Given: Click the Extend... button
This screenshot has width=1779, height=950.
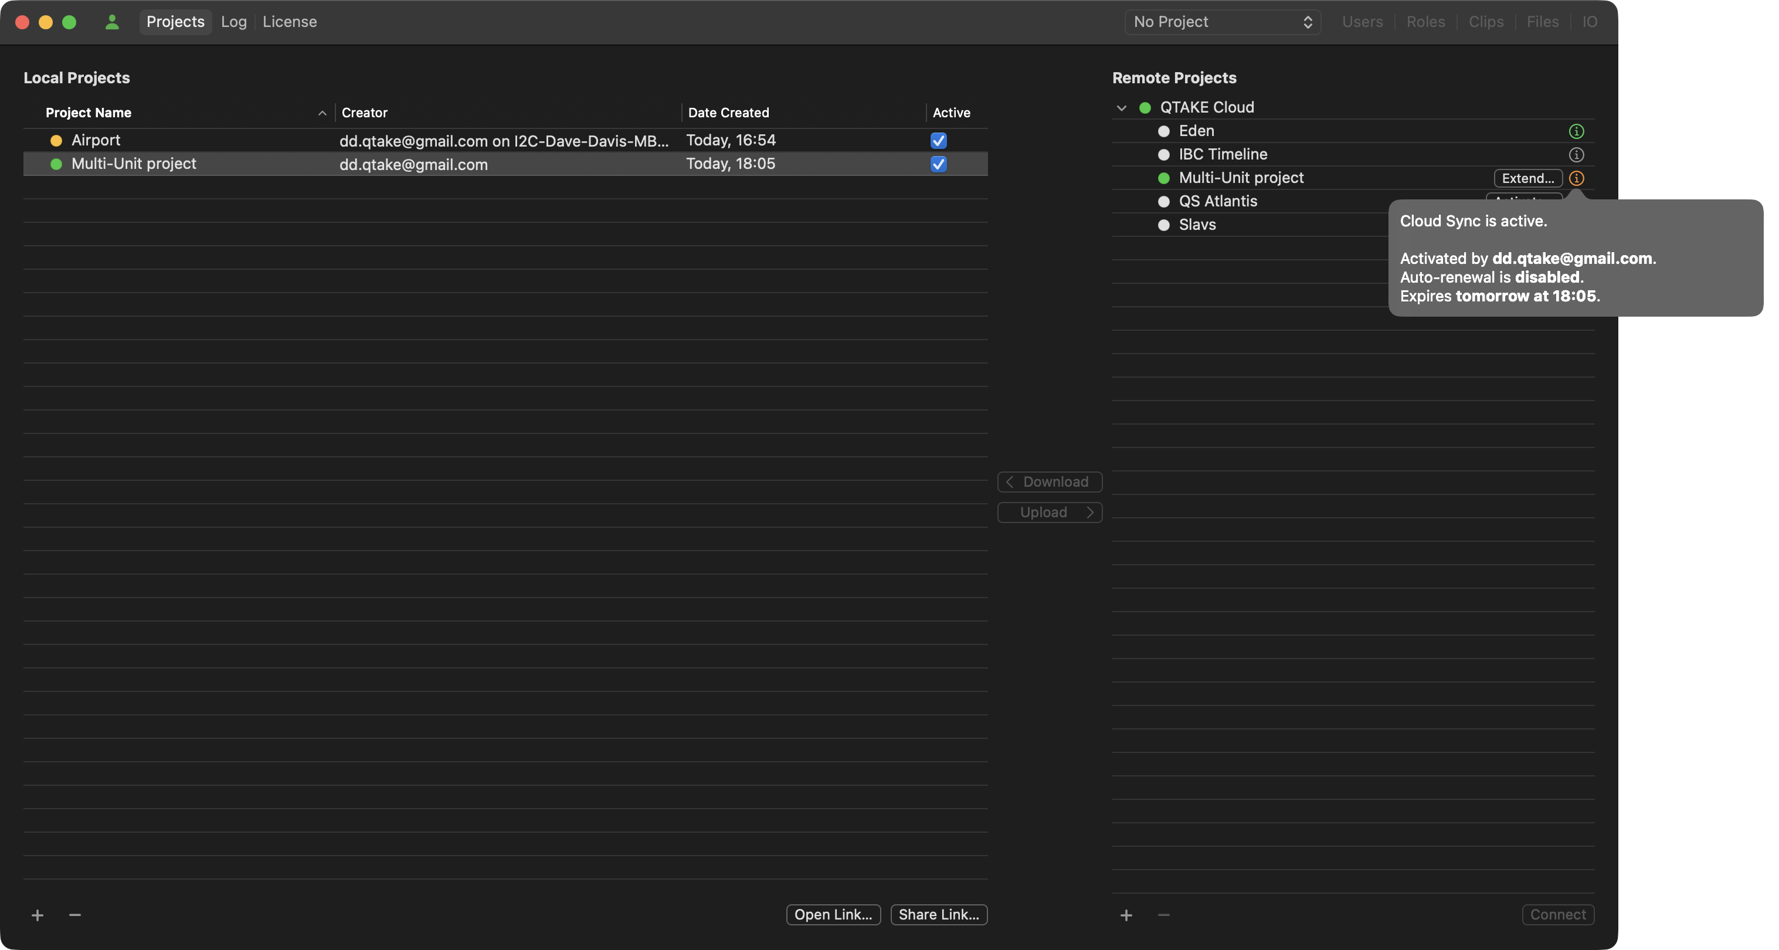Looking at the screenshot, I should tap(1527, 178).
